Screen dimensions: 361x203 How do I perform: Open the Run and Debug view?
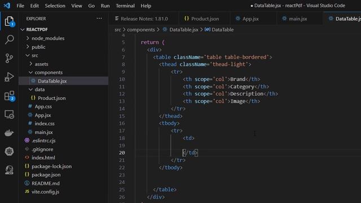[x=9, y=77]
